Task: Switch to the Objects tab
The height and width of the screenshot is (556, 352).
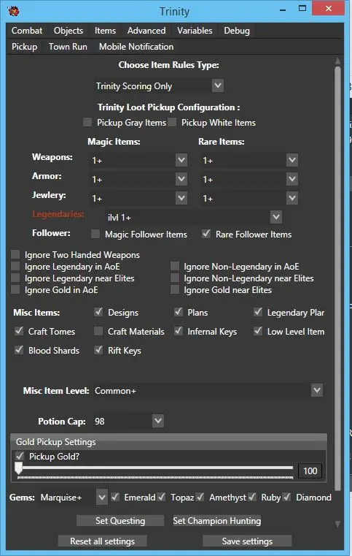Action: pyautogui.click(x=69, y=31)
